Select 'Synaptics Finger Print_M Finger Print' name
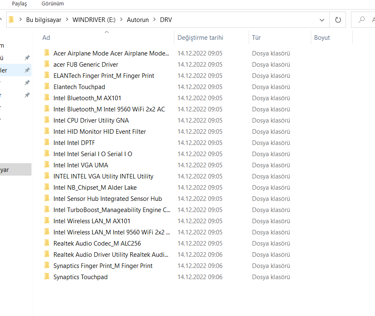Screen dimensions: 375x316 point(103,266)
